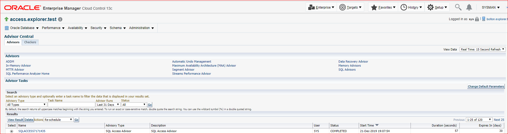Screen dimensions: 508x134
Task: Go to Next 25 results
Action: coord(499,120)
